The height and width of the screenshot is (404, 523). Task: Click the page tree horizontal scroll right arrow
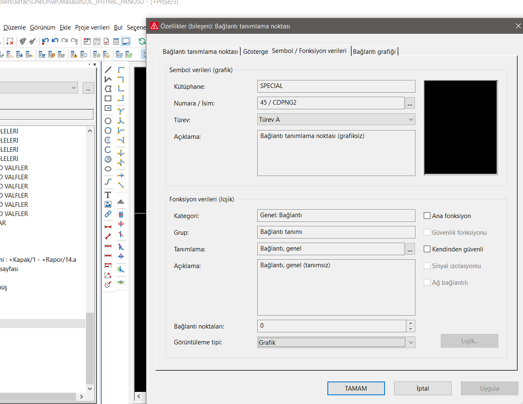point(81,396)
